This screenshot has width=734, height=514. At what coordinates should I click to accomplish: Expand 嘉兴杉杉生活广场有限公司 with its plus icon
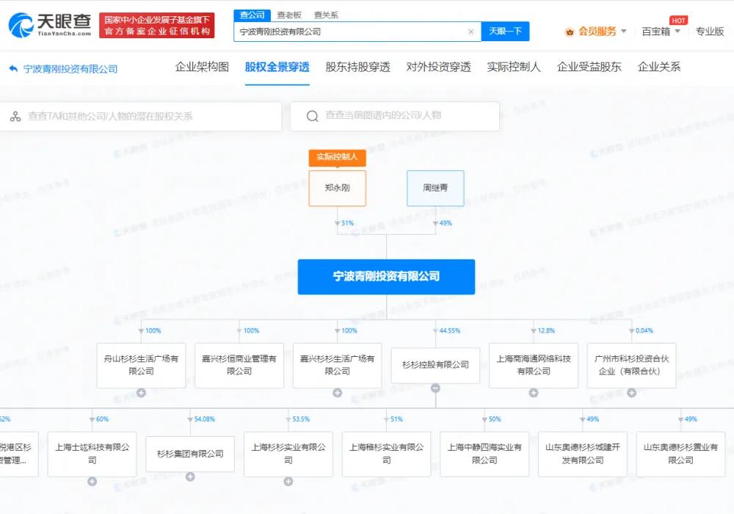coord(338,393)
